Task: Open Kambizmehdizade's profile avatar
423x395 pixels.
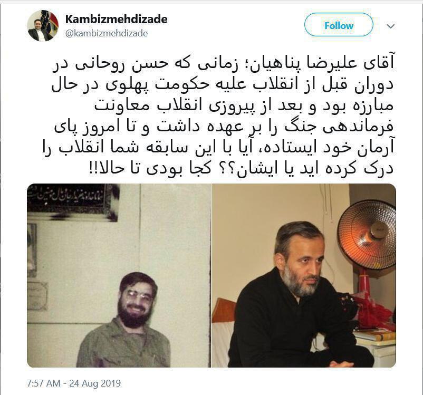Action: click(x=43, y=26)
